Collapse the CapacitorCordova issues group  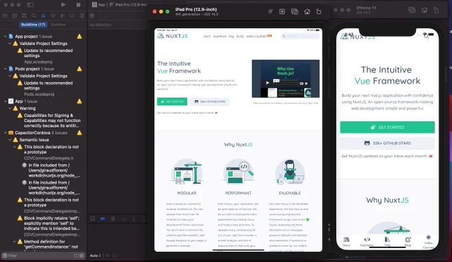point(5,133)
